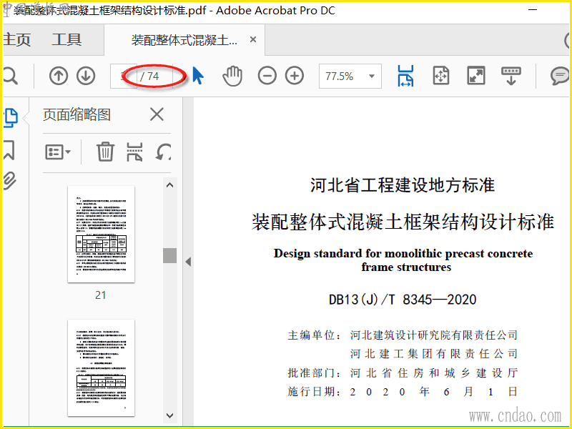Click the insert pages thumbnail-panel icon
Viewport: 572px width, 429px height.
pos(134,152)
